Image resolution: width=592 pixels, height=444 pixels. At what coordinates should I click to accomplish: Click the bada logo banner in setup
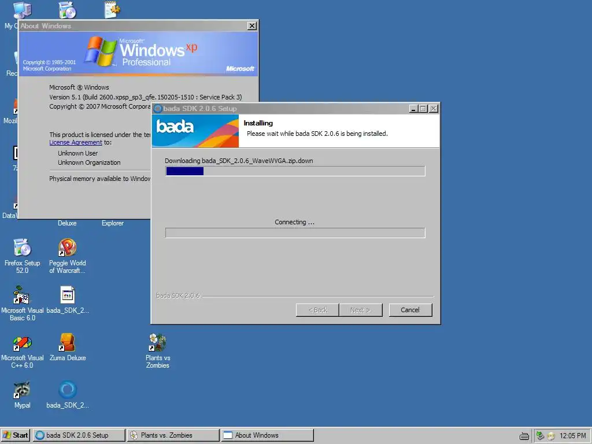(x=195, y=131)
